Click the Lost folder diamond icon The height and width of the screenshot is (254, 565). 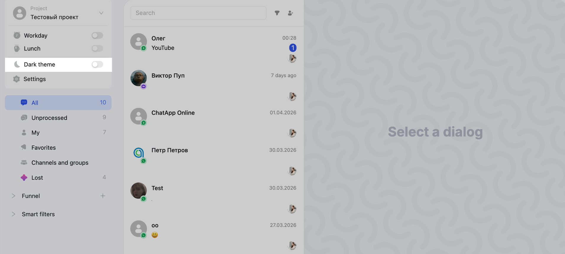point(24,178)
